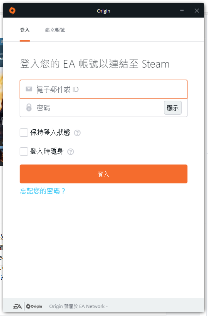
Task: Minimize the Origin window
Action: (182, 11)
